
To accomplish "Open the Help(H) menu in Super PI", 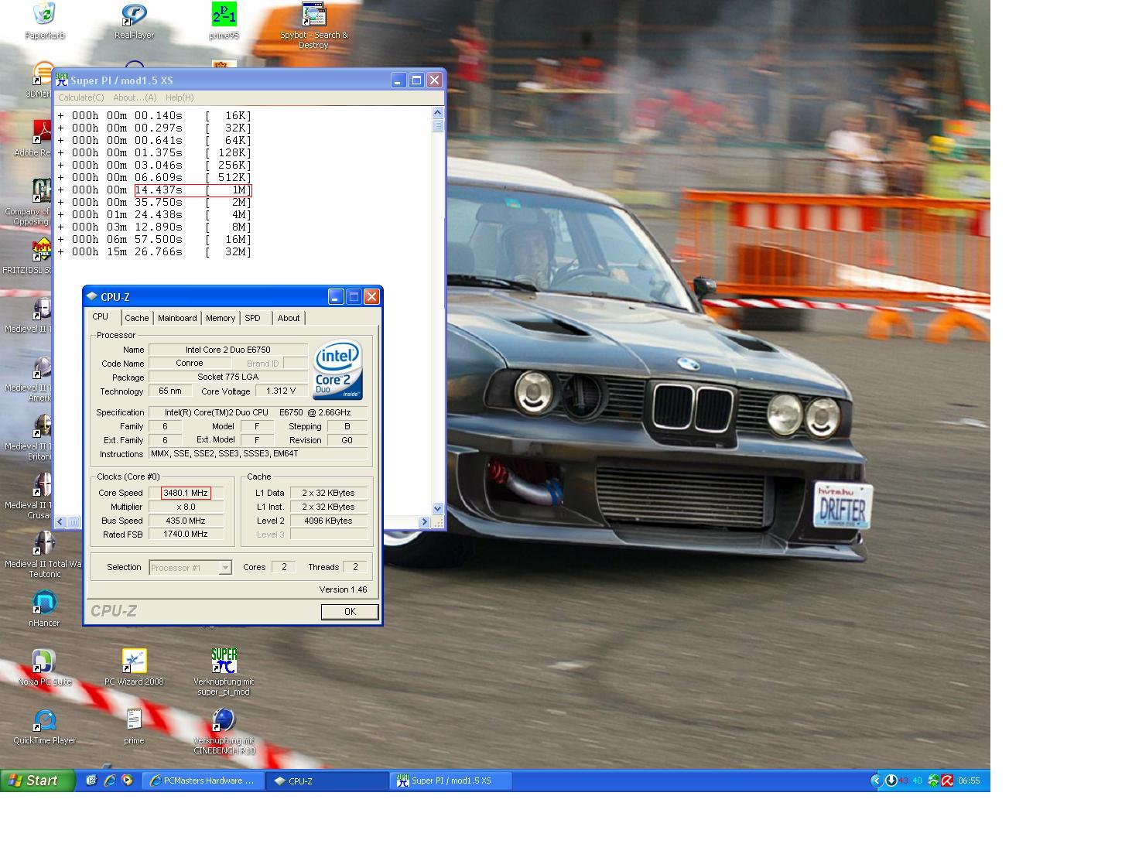I will (180, 97).
